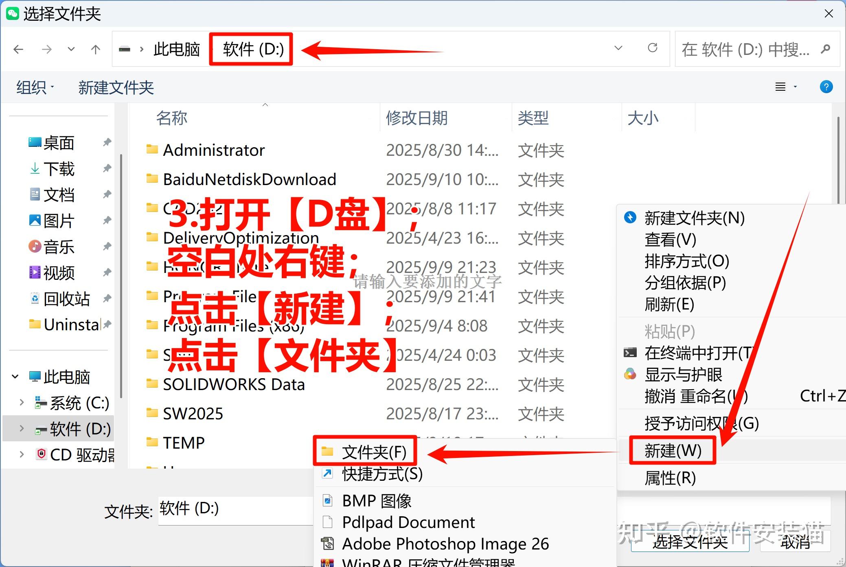Select the Administrator folder
This screenshot has height=567, width=846.
206,150
